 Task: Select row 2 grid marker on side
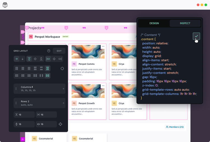(x=23, y=42)
